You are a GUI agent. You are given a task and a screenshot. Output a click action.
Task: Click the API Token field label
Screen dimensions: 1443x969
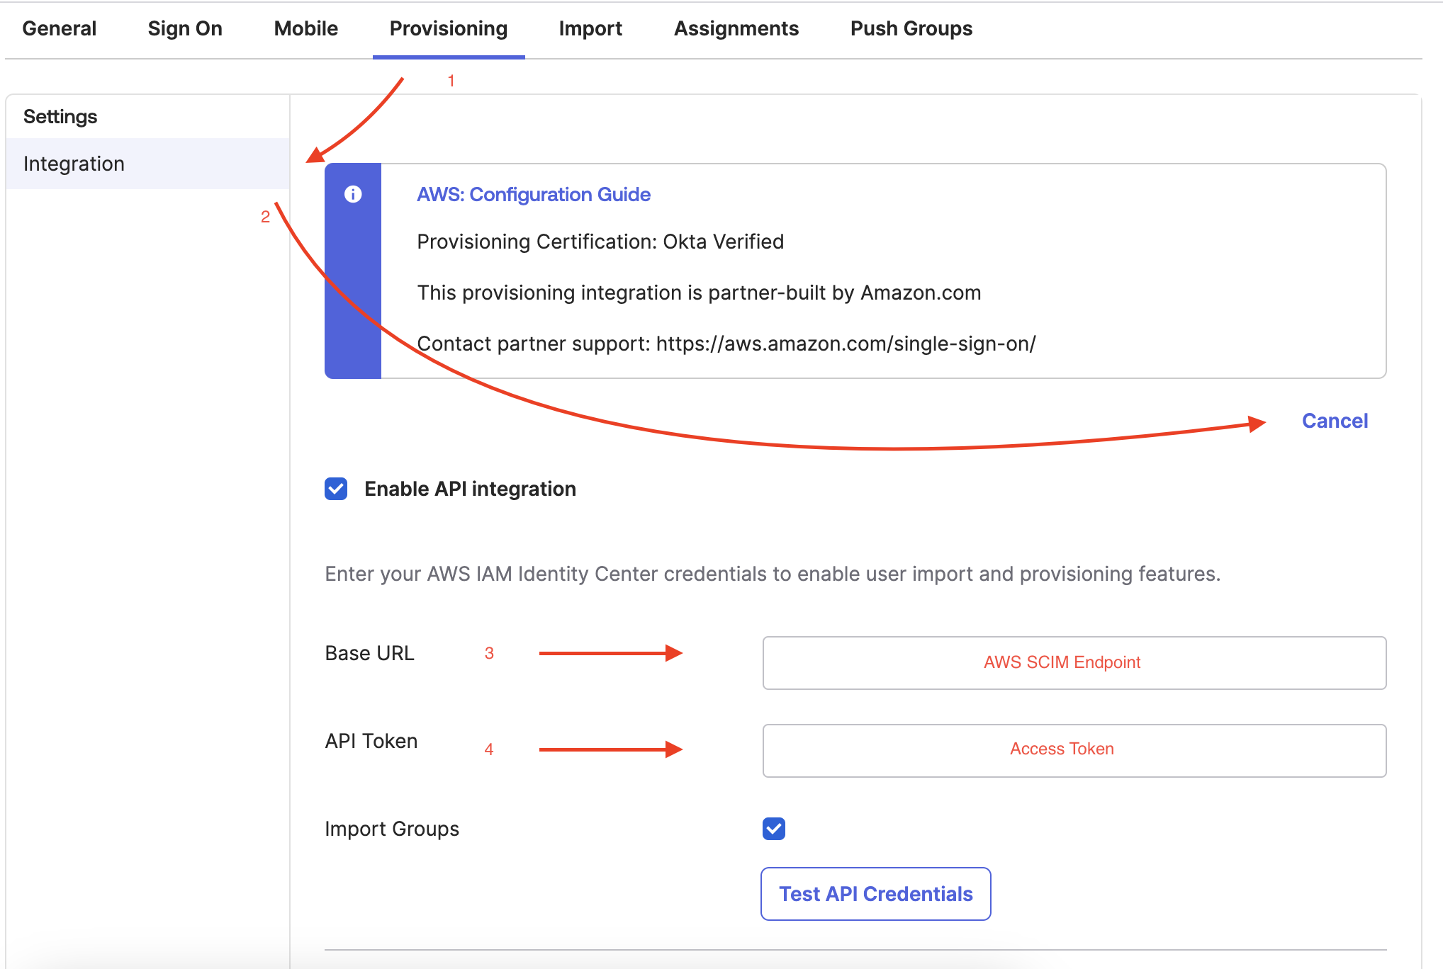[371, 741]
